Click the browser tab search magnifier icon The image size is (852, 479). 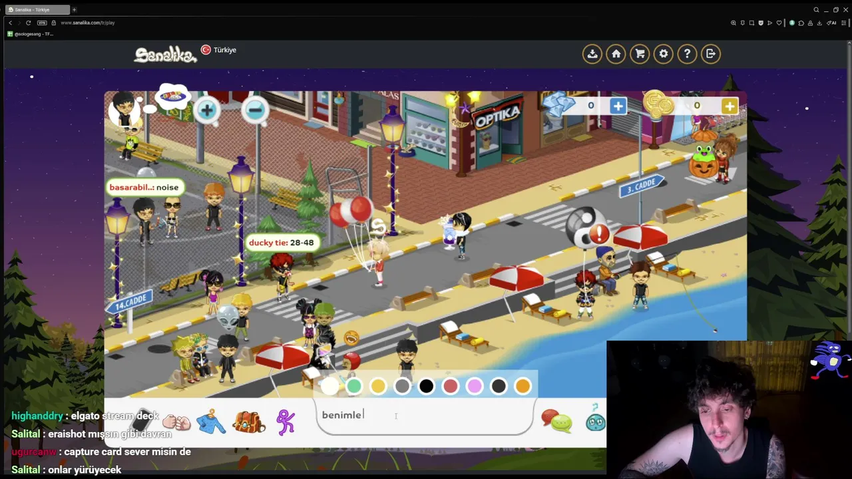click(x=816, y=10)
